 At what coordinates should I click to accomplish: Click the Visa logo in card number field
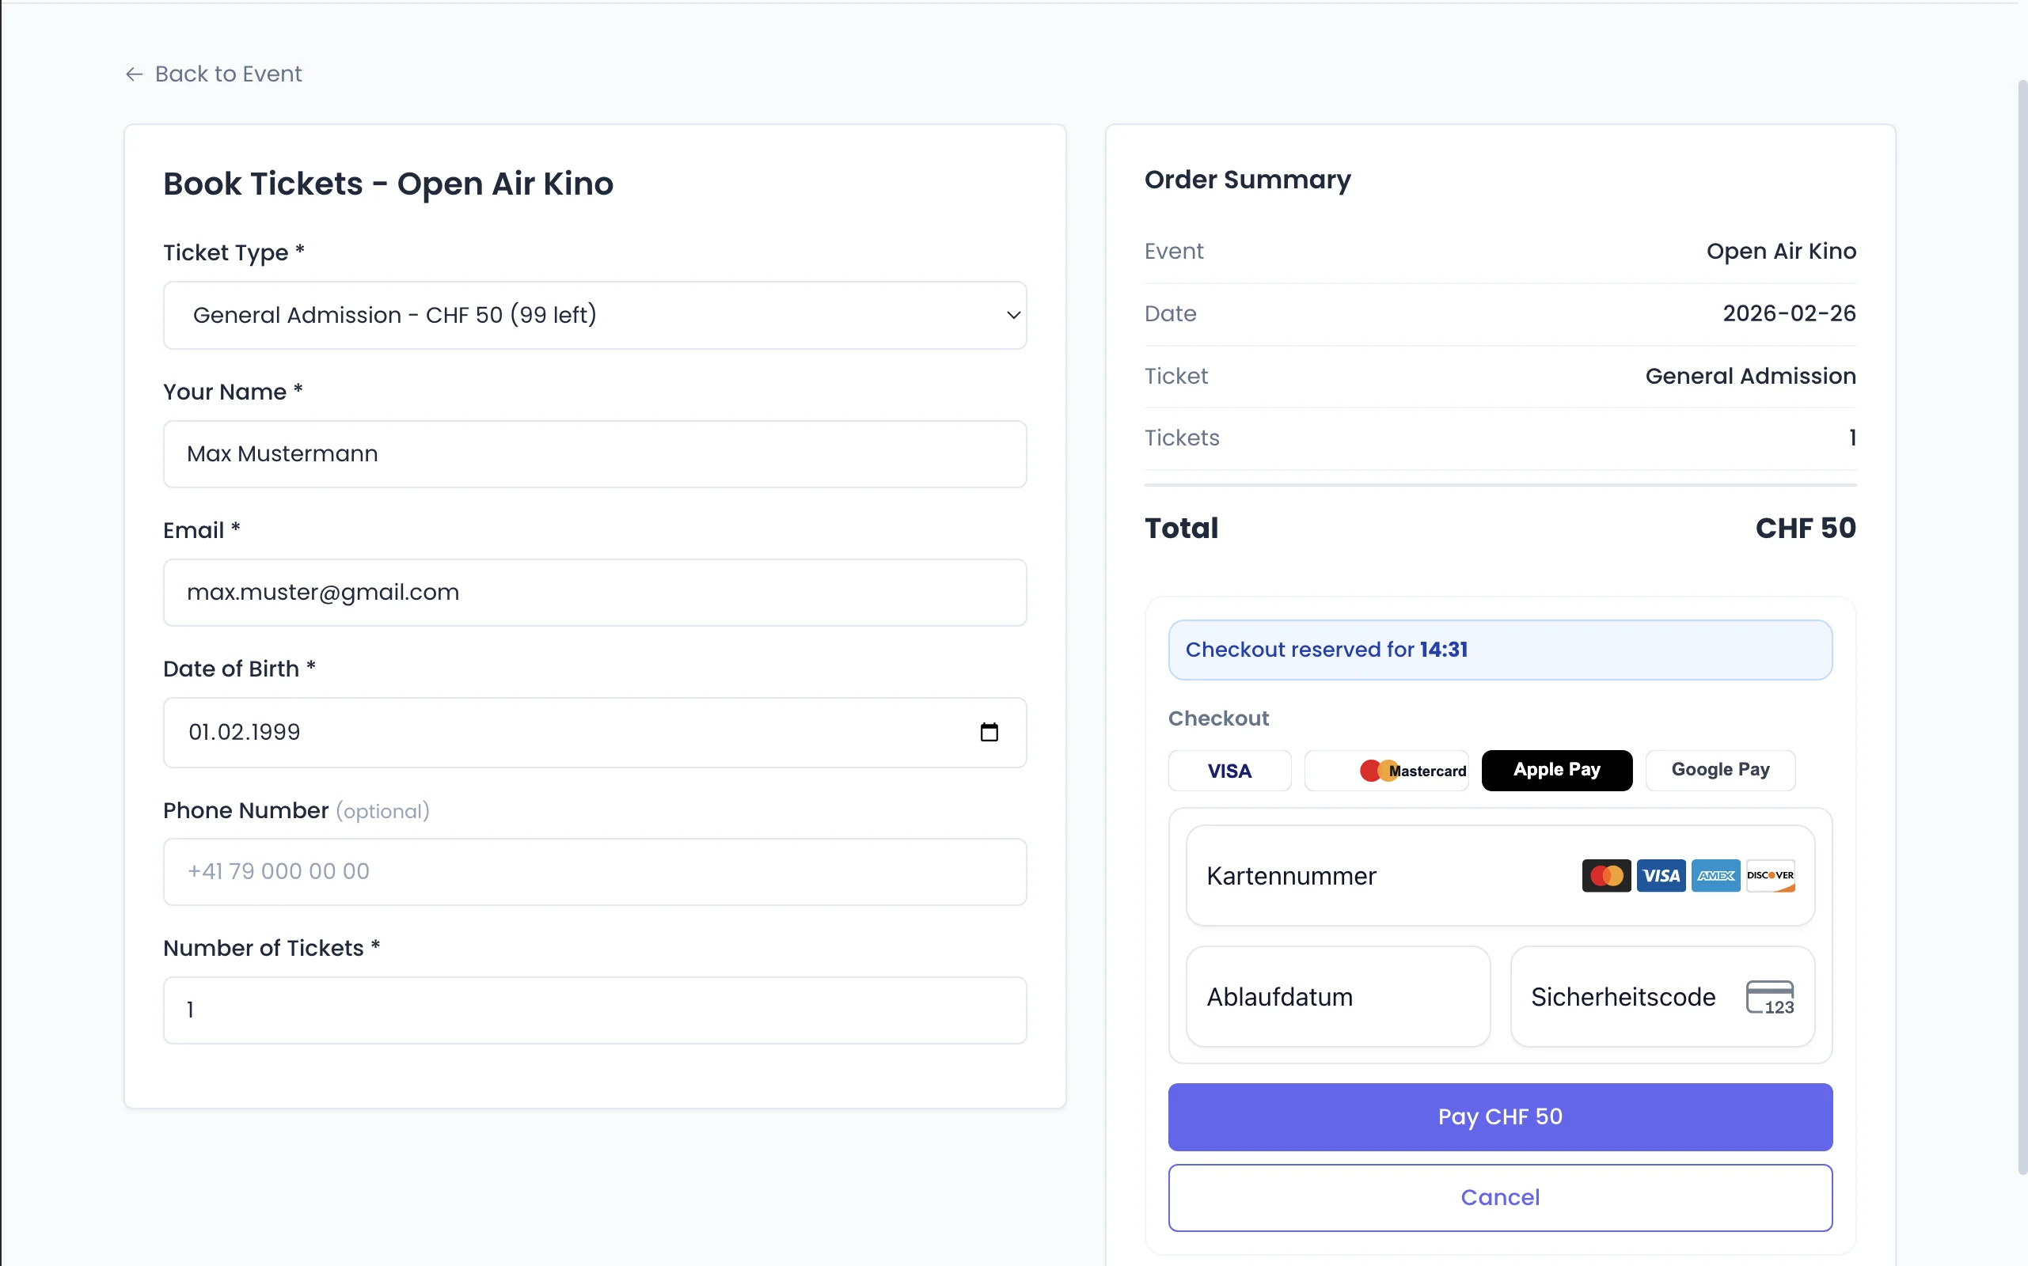(1660, 876)
